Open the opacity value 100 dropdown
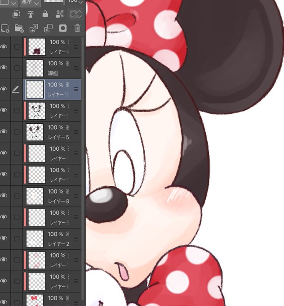The width and height of the screenshot is (284, 306). (x=75, y=1)
